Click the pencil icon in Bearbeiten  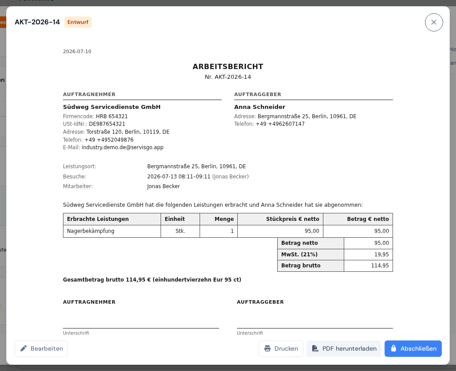[x=24, y=348]
